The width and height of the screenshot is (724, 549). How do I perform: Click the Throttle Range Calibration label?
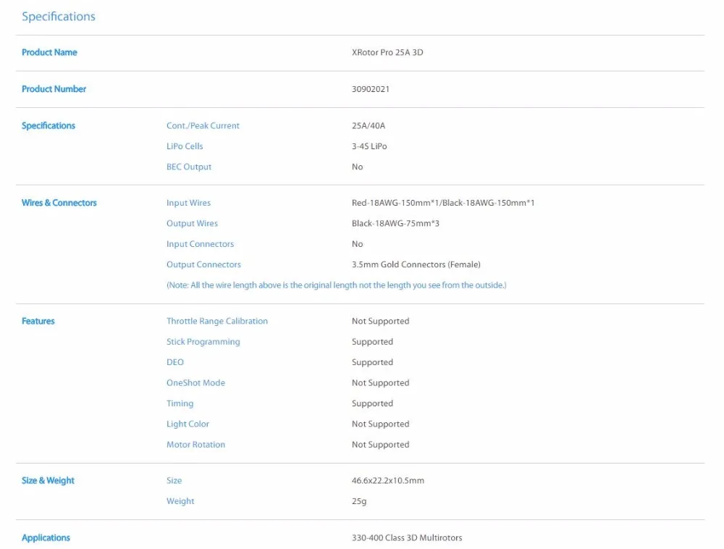(217, 322)
